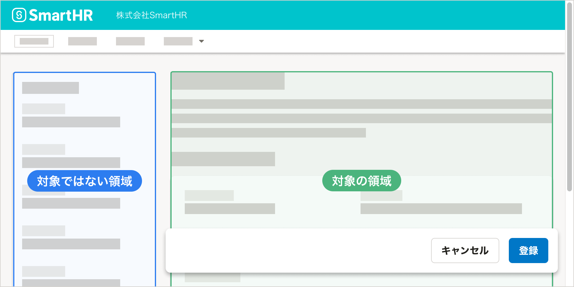Click the green 対象の領域 badge

click(361, 181)
